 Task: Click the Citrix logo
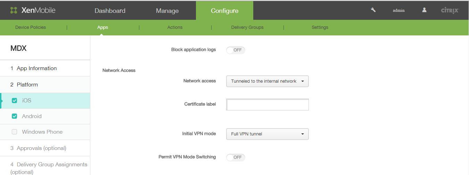click(450, 10)
